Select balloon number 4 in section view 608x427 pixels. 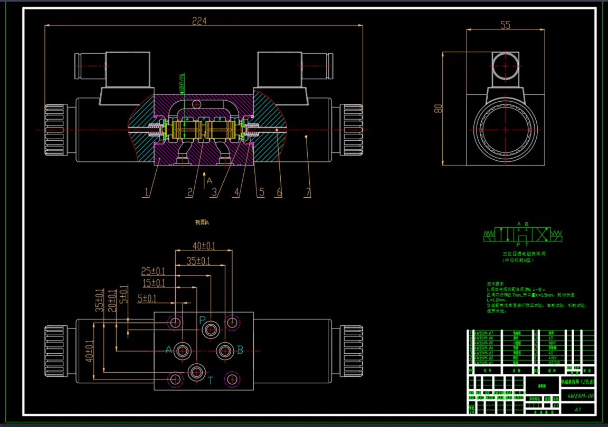point(236,192)
